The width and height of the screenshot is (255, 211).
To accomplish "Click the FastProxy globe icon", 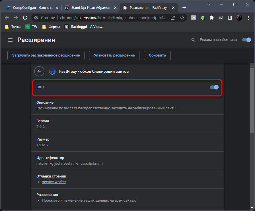I will tap(52, 71).
